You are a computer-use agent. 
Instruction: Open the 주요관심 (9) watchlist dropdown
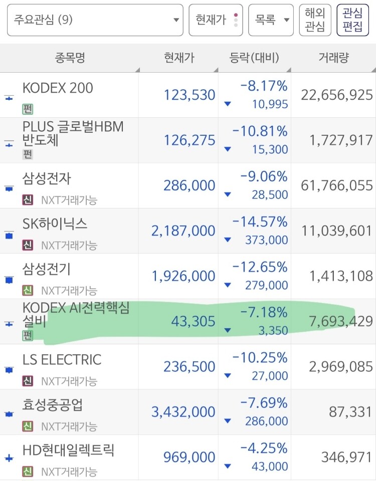click(95, 20)
